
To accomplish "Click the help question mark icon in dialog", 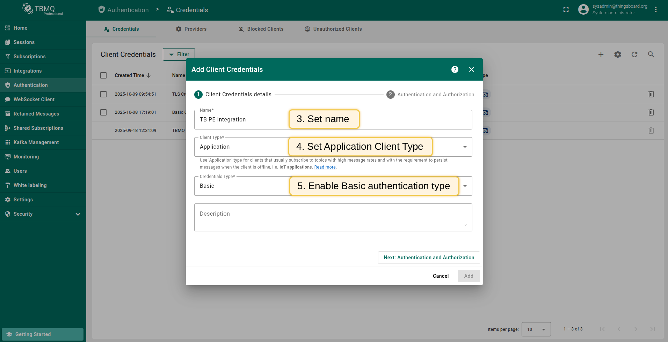I will point(455,69).
